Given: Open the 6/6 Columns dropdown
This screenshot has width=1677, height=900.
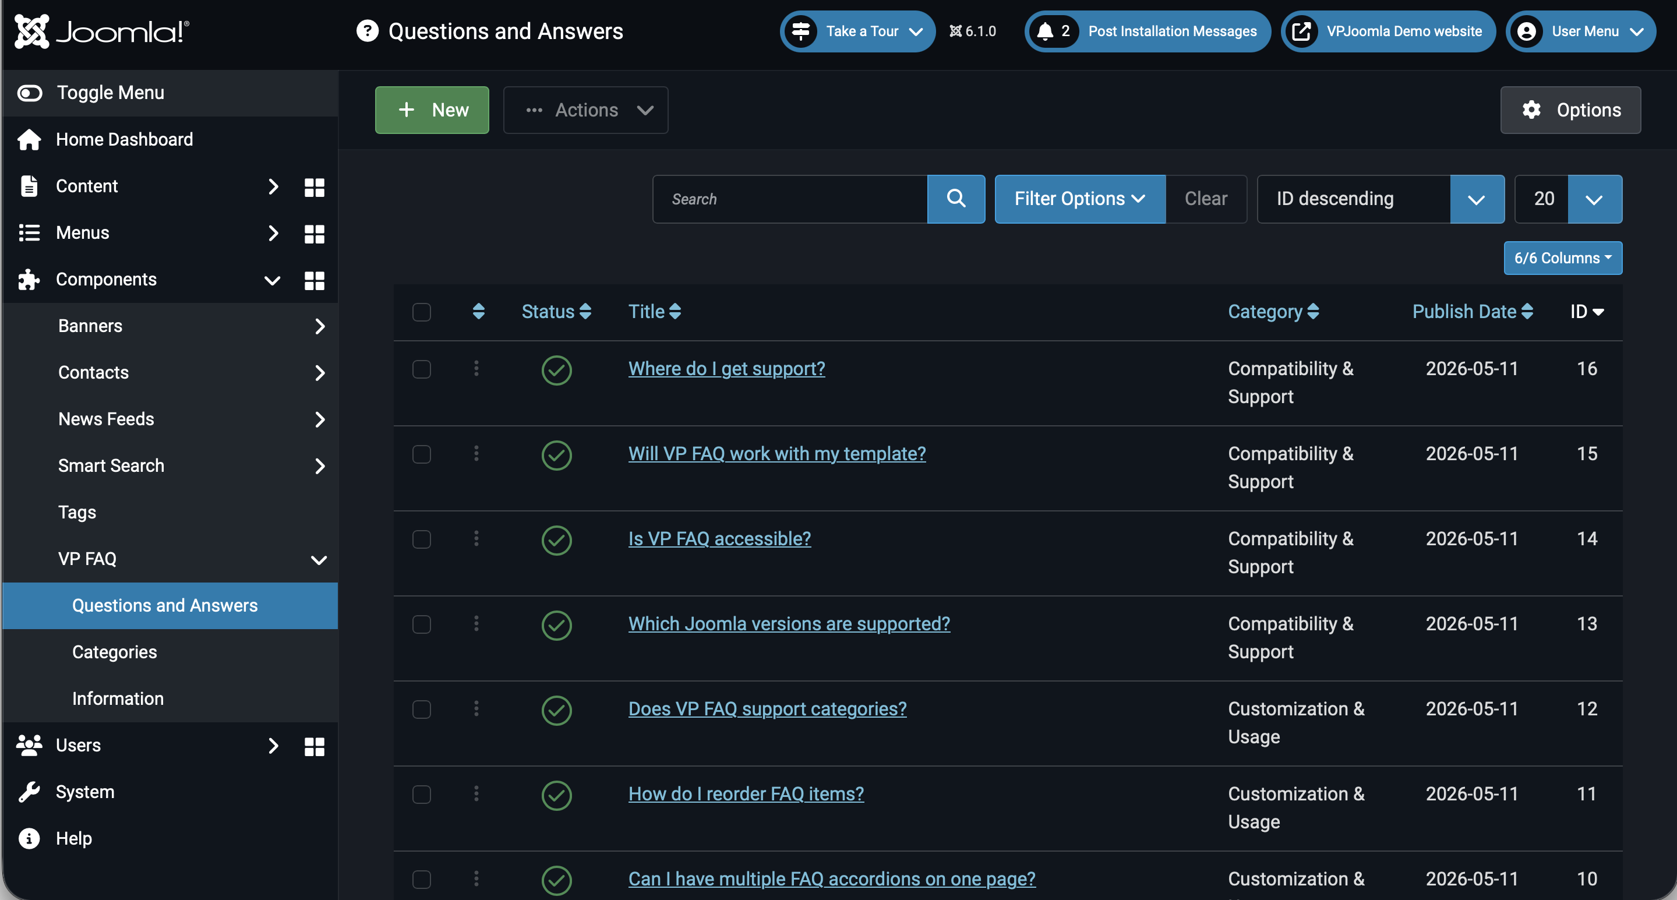Looking at the screenshot, I should tap(1562, 258).
